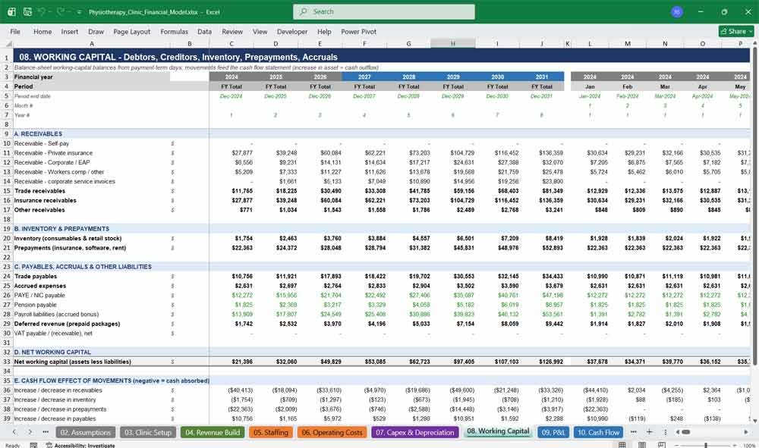Switch to the 09. P&L sheet
Image resolution: width=759 pixels, height=448 pixels.
pos(553,433)
